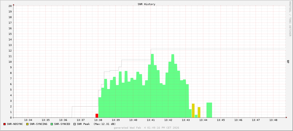Viewport: 293px width, 131px height.
Task: Click the RRDTOOL / TOBI OETIKER watermark
Action: (290, 19)
